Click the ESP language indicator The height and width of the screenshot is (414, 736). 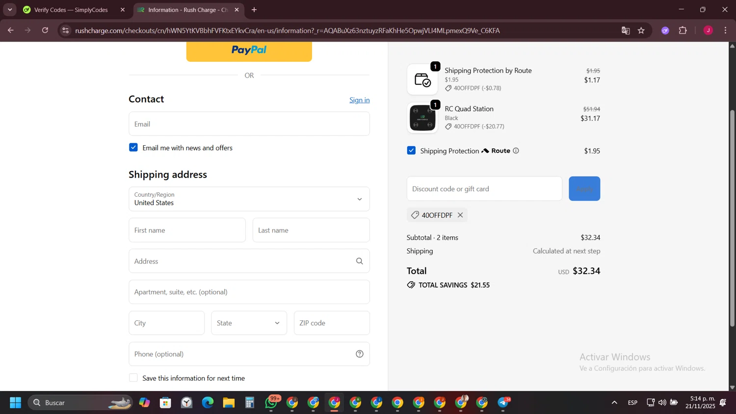[x=632, y=403]
